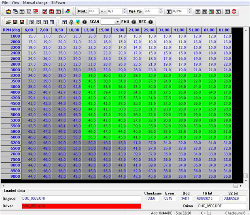Toggle the SCAN round indicator button

point(85,21)
